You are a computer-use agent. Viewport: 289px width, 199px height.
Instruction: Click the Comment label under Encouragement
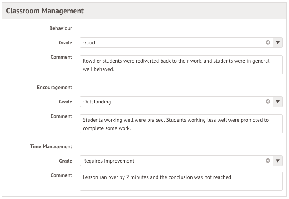(x=61, y=116)
